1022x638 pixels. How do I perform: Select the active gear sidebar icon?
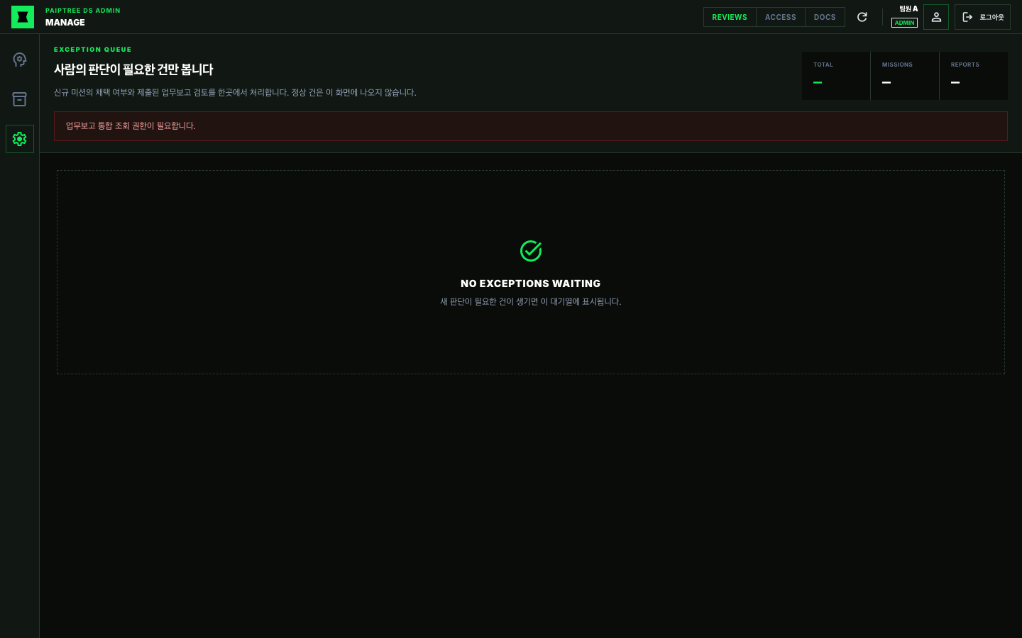click(x=20, y=139)
